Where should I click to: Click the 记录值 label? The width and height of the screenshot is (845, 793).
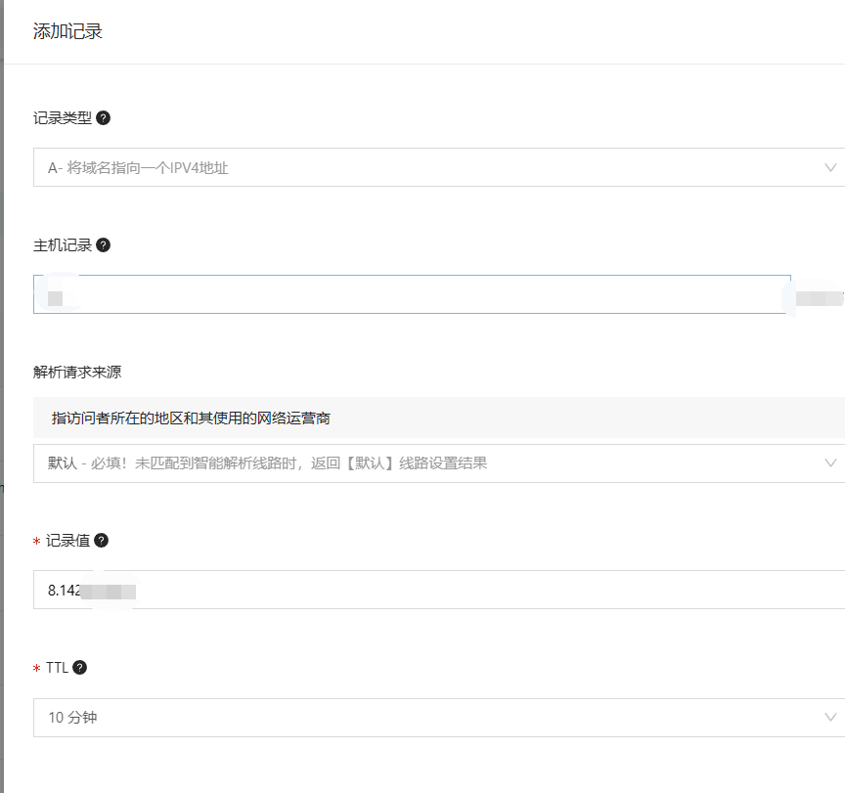pos(67,541)
